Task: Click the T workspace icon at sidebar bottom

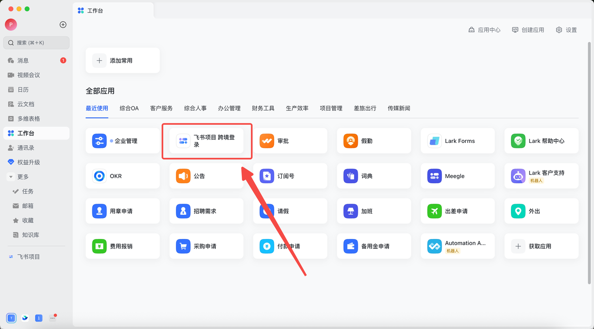Action: point(11,318)
